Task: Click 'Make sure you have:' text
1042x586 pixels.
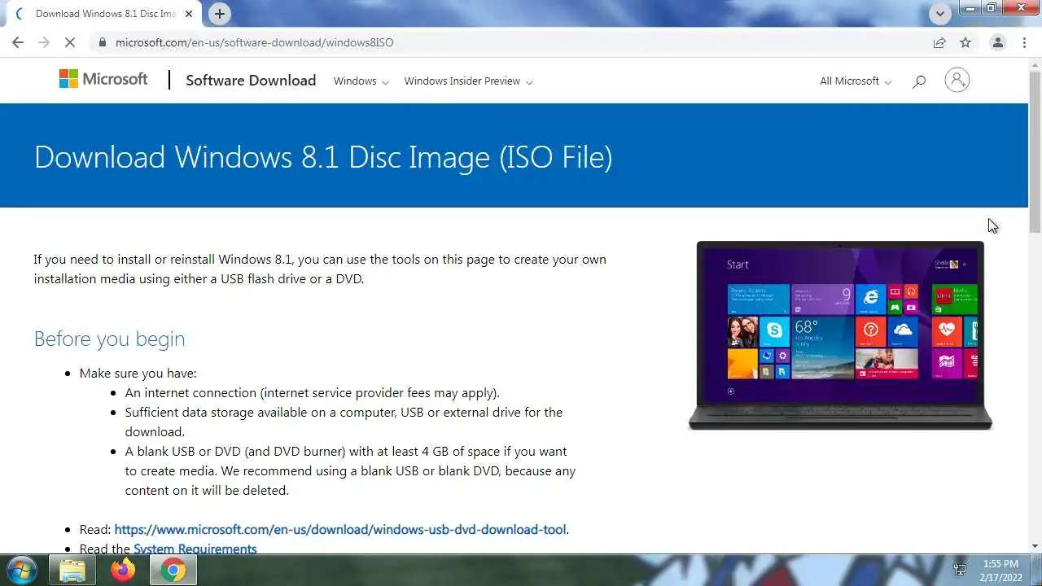Action: 138,373
